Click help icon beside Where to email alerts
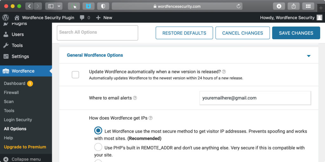The image size is (325, 162). click(x=135, y=98)
